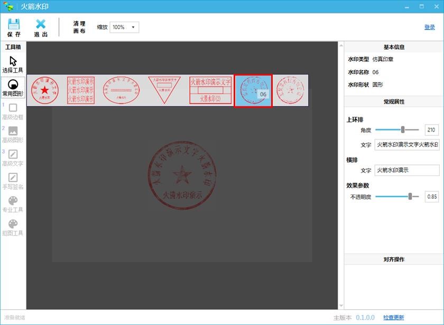Open the 抠图工具 cutout tool
The image size is (444, 325).
click(x=13, y=225)
